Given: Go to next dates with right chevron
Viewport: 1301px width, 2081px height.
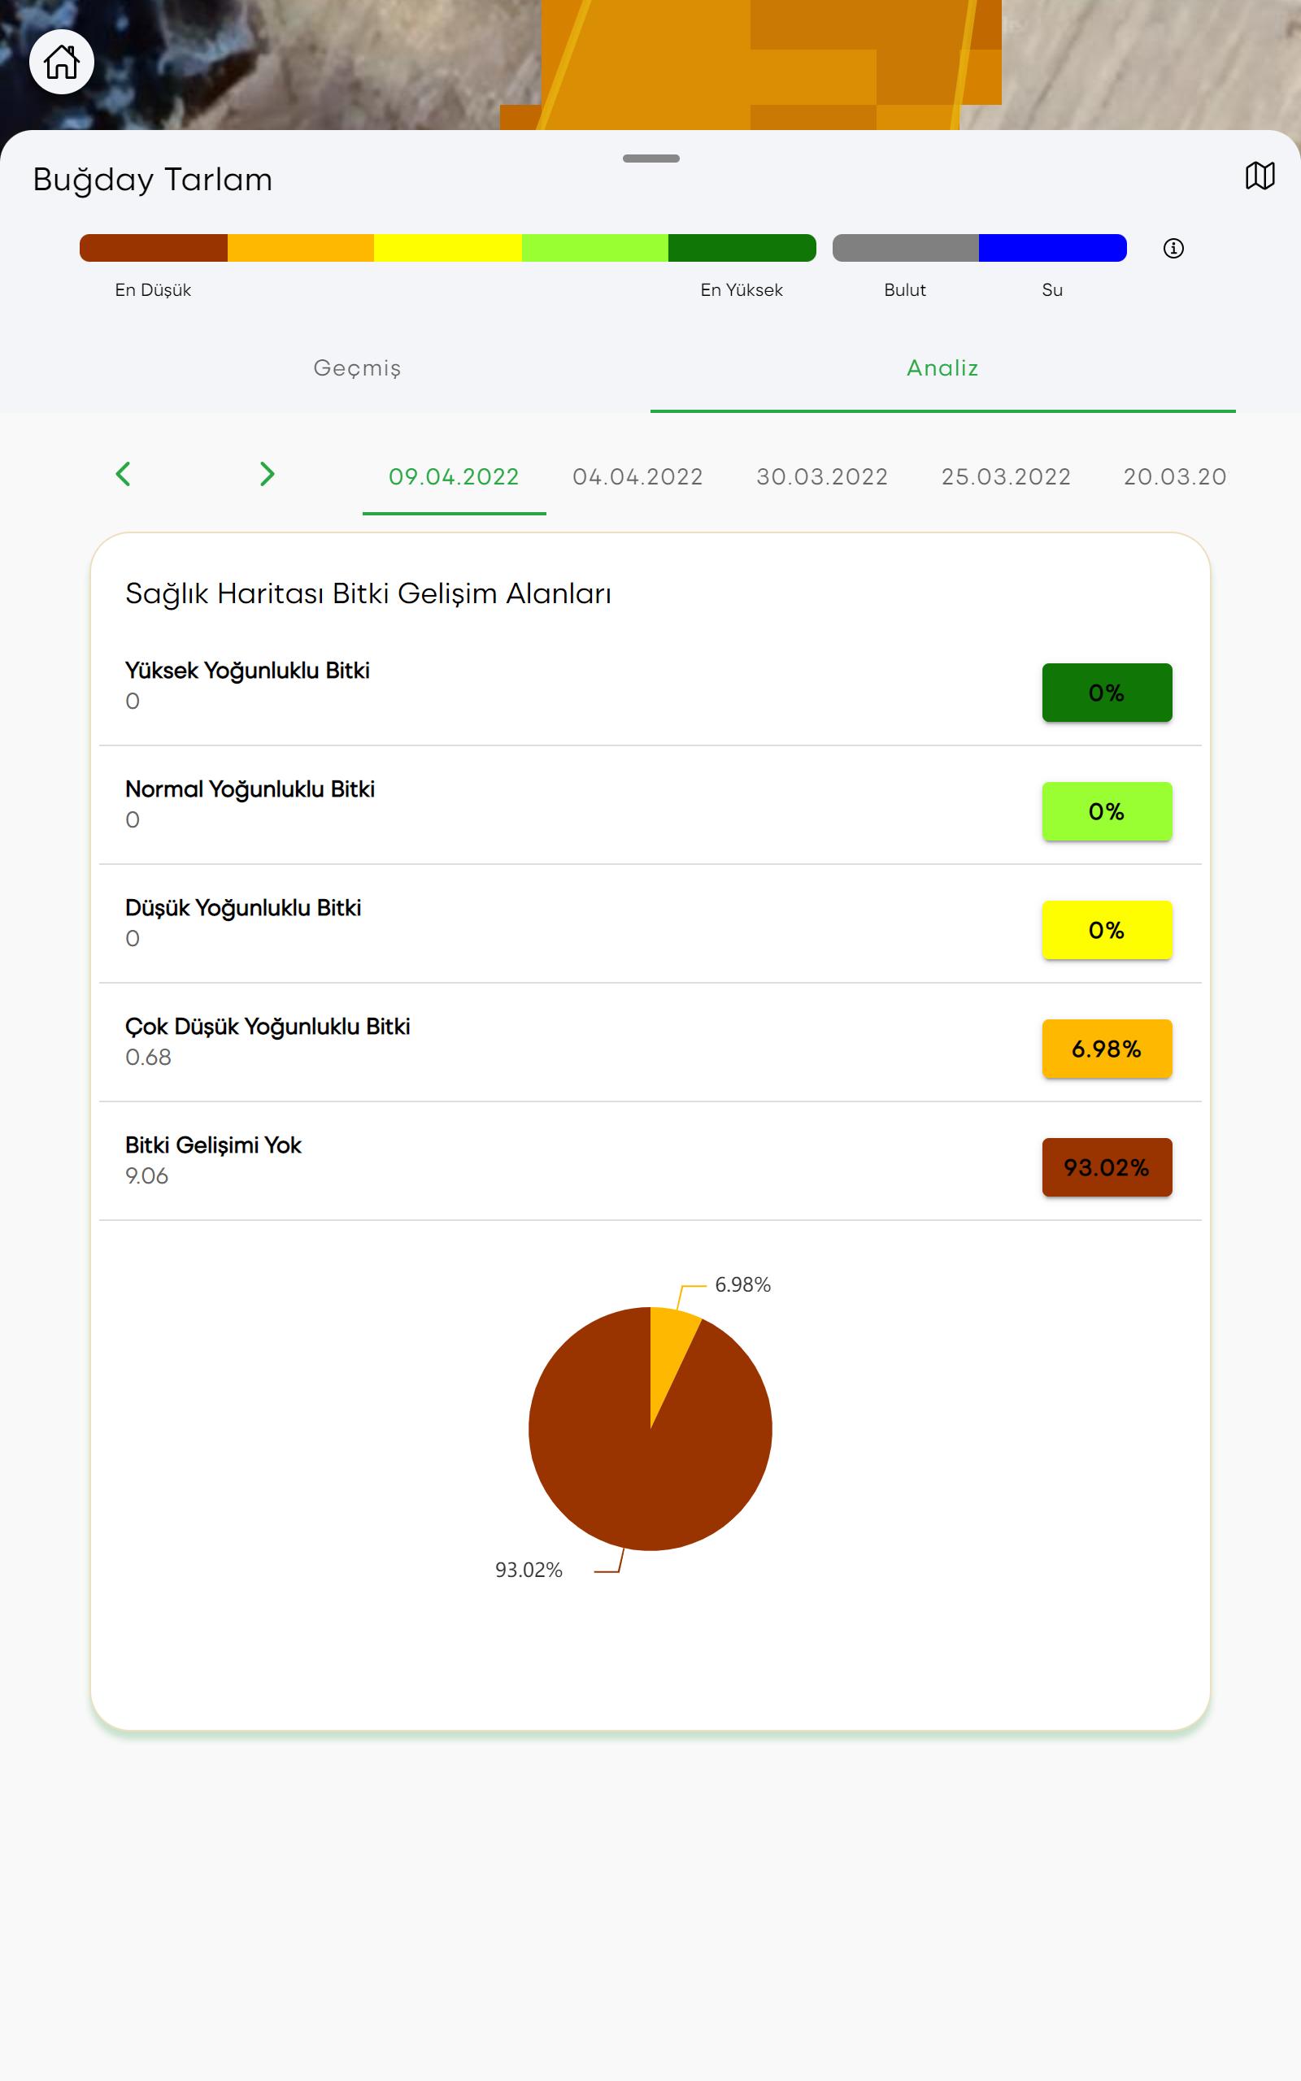Looking at the screenshot, I should (x=268, y=474).
